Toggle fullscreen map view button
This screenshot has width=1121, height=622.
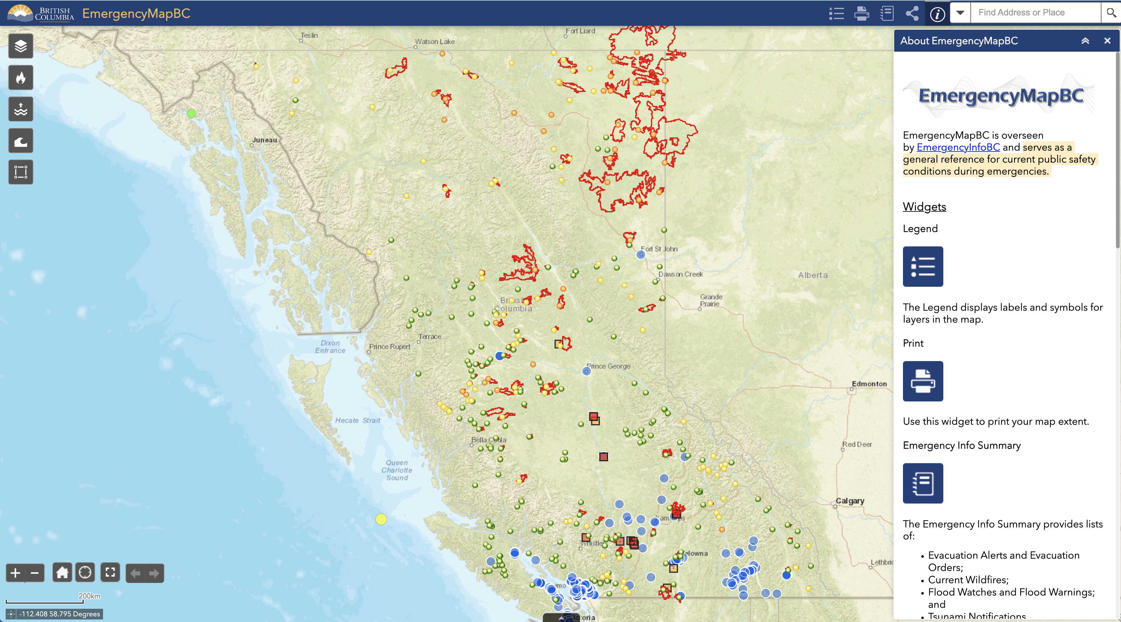(110, 573)
